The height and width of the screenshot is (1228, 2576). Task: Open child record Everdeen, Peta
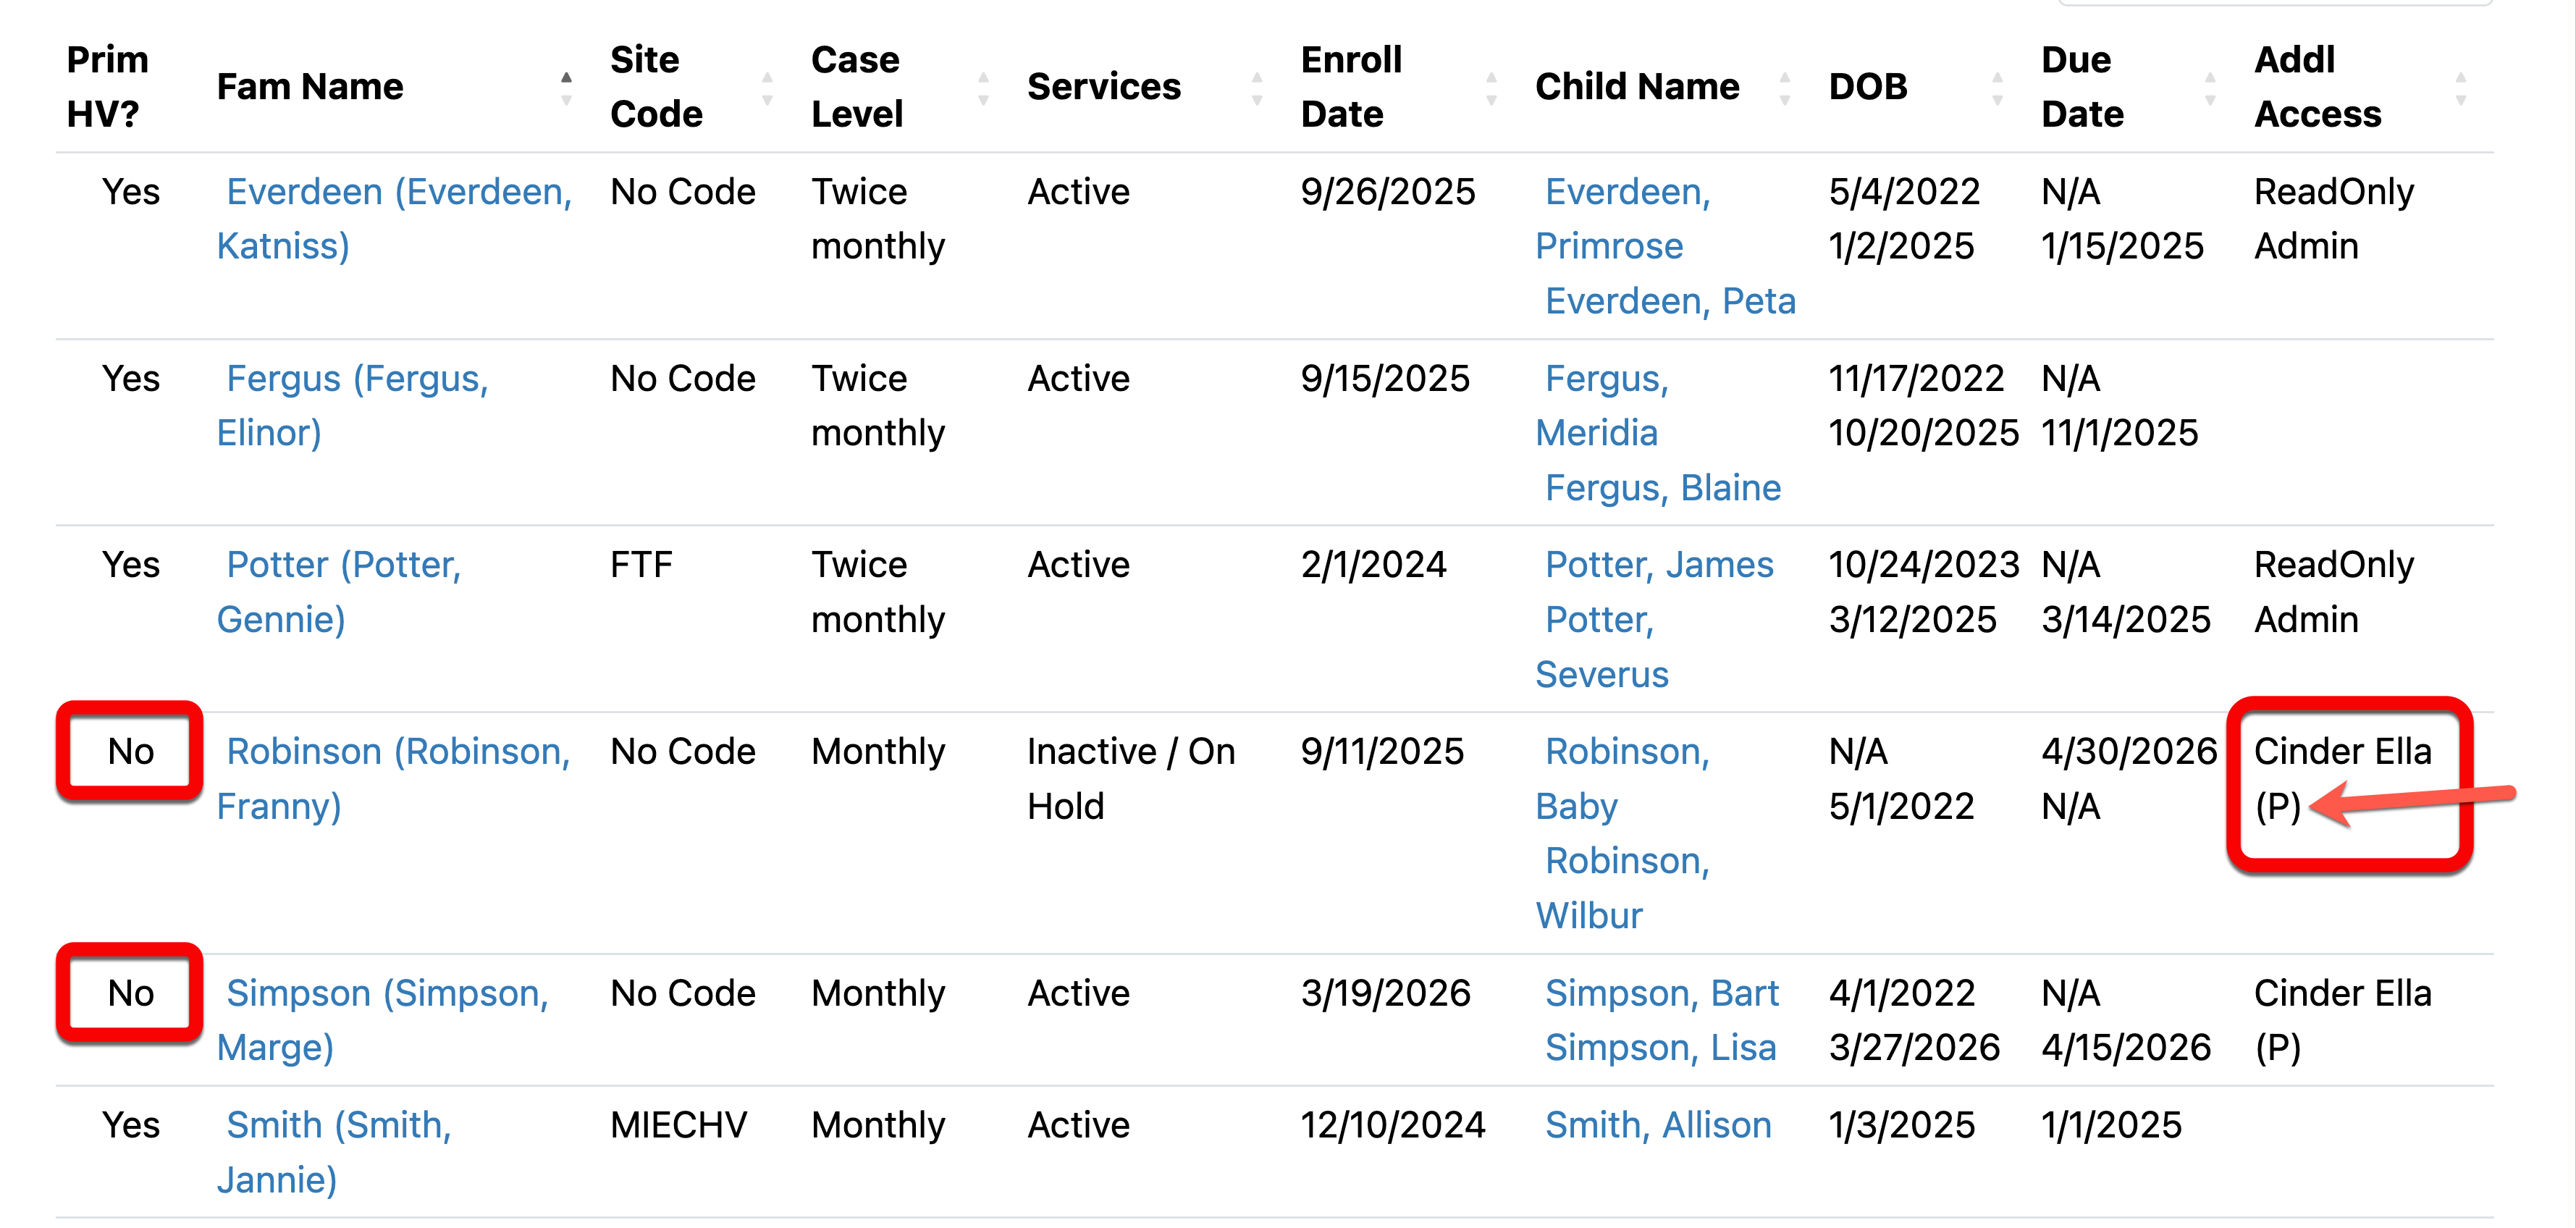click(x=1670, y=301)
